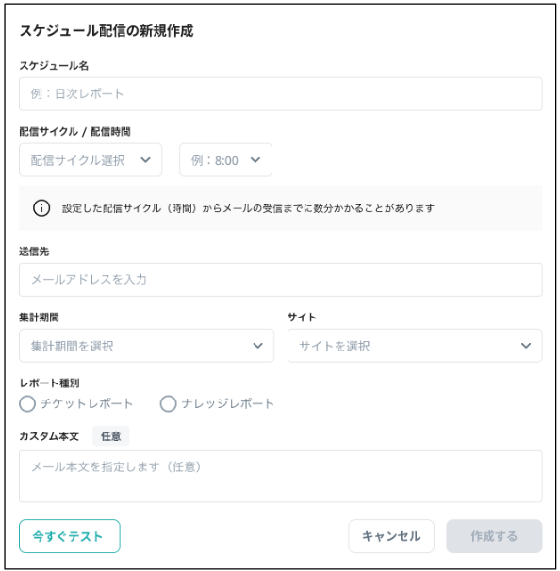Click the info notice about delivery delay
This screenshot has width=560, height=571.
point(281,208)
